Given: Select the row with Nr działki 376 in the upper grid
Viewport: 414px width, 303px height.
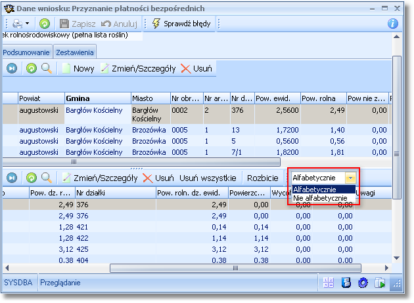Looking at the screenshot, I should (196, 114).
